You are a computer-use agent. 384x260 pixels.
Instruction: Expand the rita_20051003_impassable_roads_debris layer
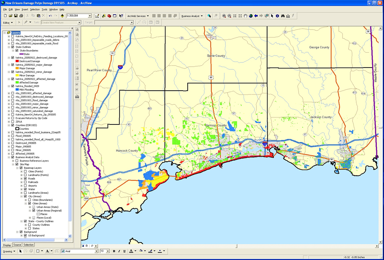(x=9, y=40)
